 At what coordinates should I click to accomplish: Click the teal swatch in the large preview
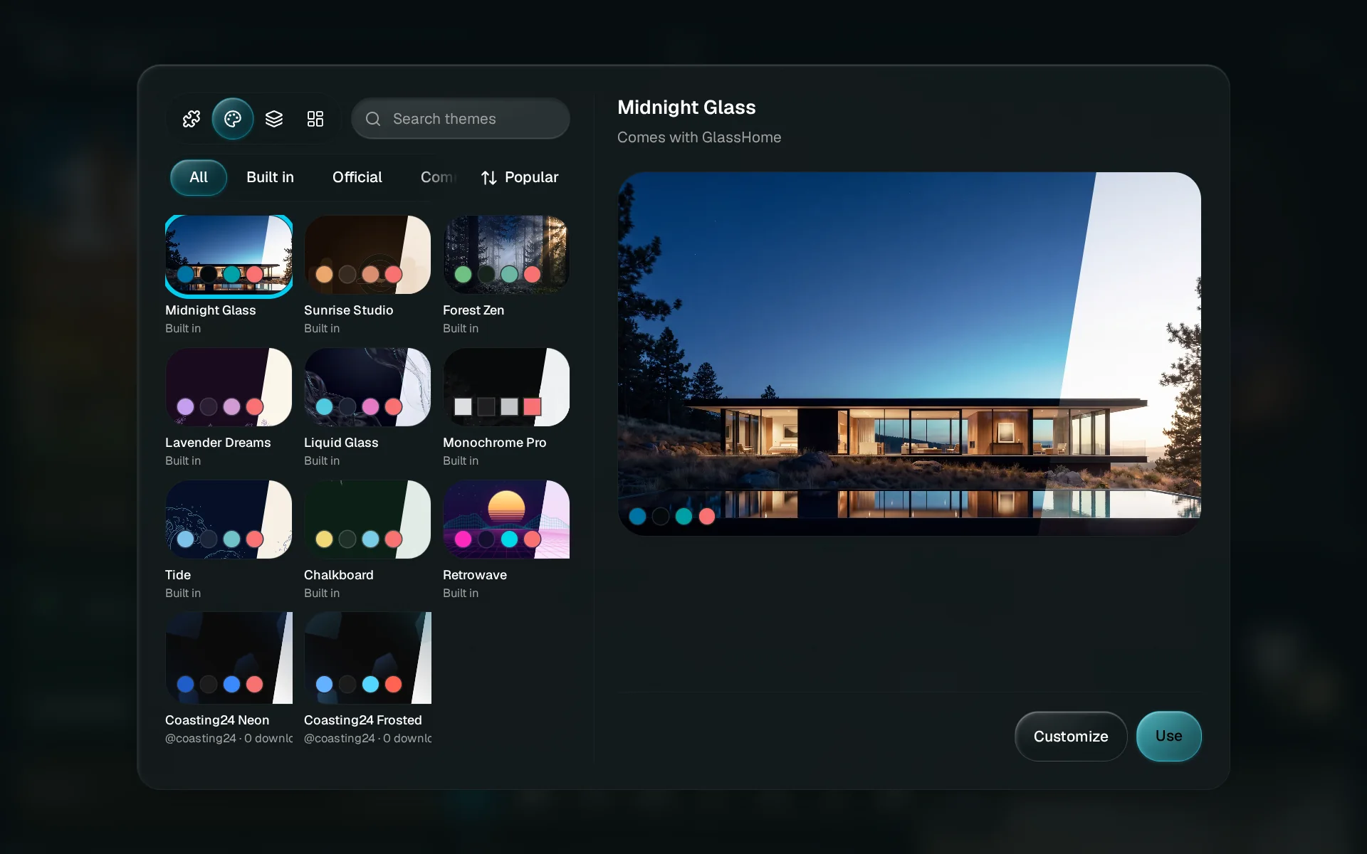(x=683, y=517)
